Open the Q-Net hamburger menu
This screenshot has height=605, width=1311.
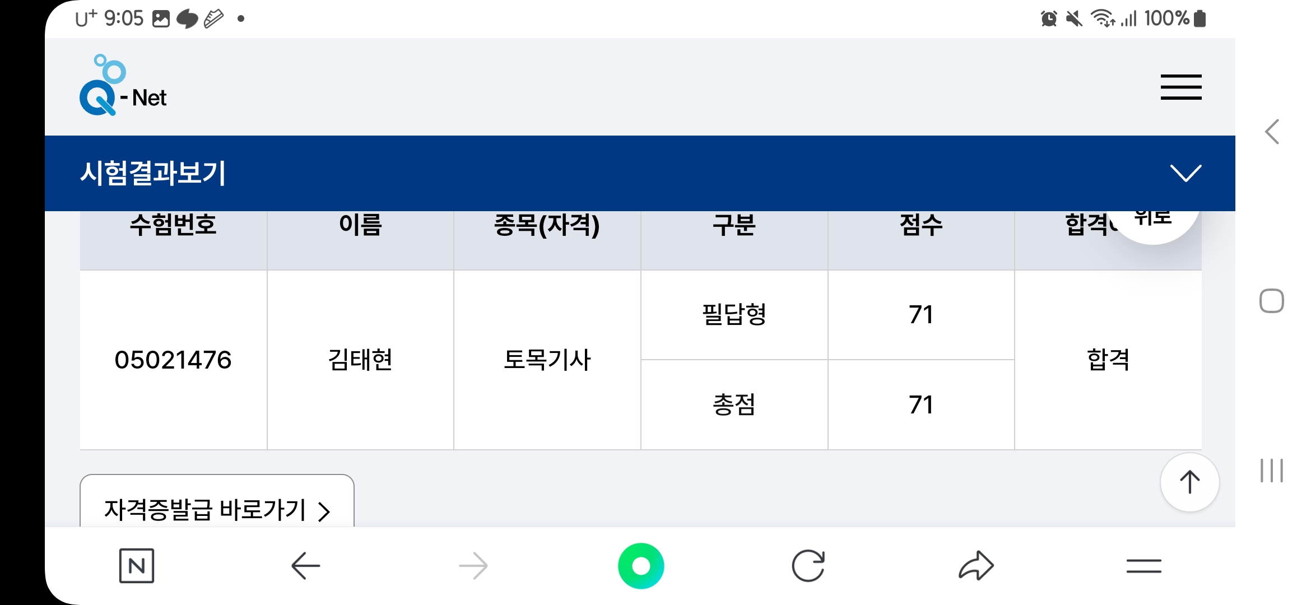(1180, 87)
